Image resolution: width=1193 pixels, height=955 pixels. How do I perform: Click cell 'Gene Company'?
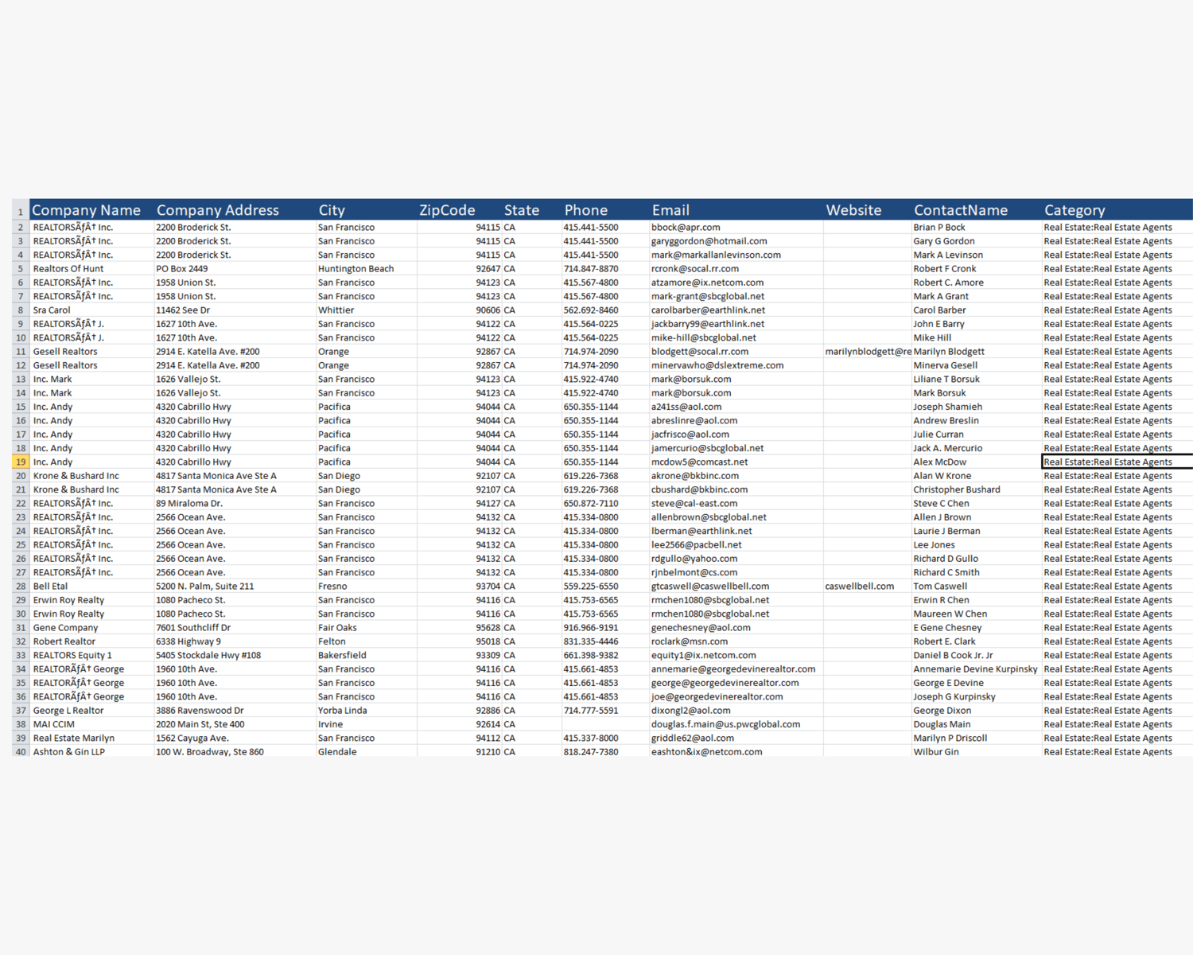coord(91,627)
